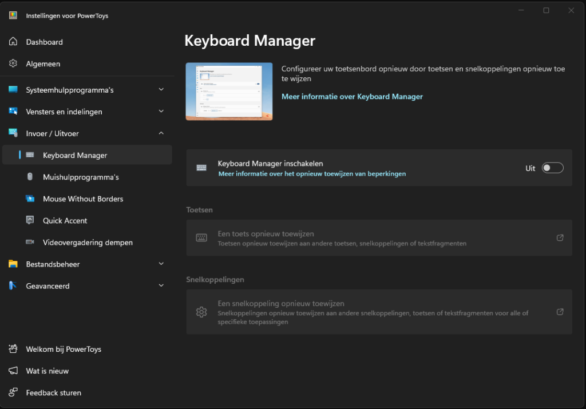The image size is (586, 409).
Task: Click the Feedback sturen icon
Action: 13,392
